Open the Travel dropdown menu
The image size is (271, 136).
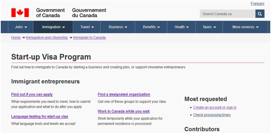[x=86, y=27]
